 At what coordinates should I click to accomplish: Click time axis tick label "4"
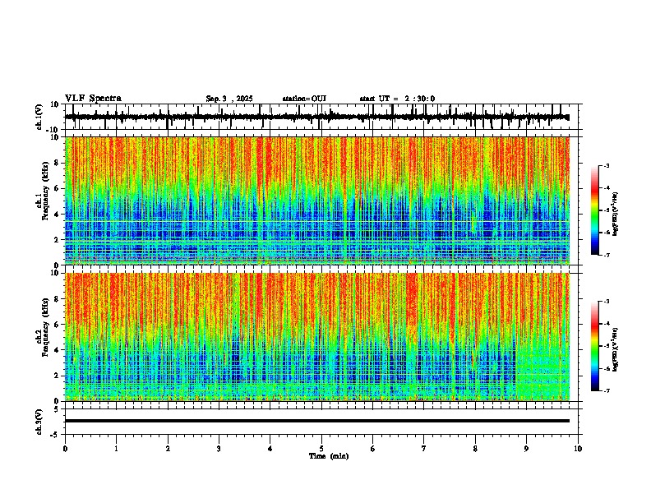tap(270, 449)
